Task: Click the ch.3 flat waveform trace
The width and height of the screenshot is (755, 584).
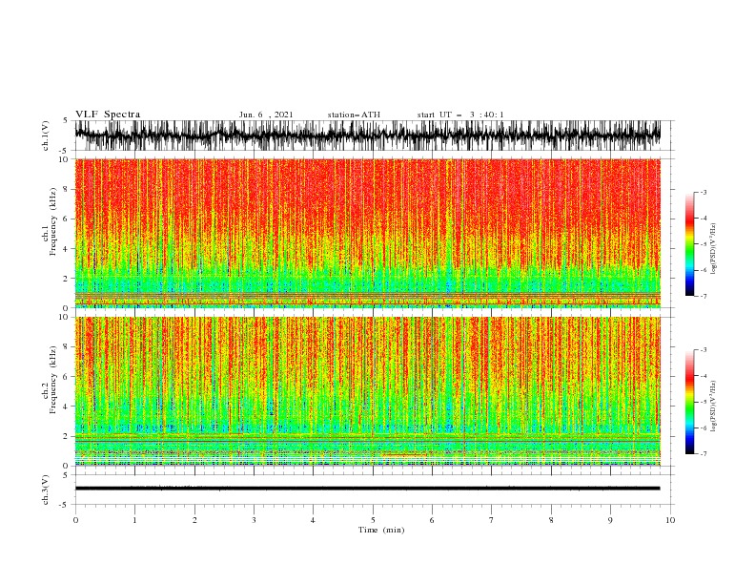Action: tap(367, 489)
